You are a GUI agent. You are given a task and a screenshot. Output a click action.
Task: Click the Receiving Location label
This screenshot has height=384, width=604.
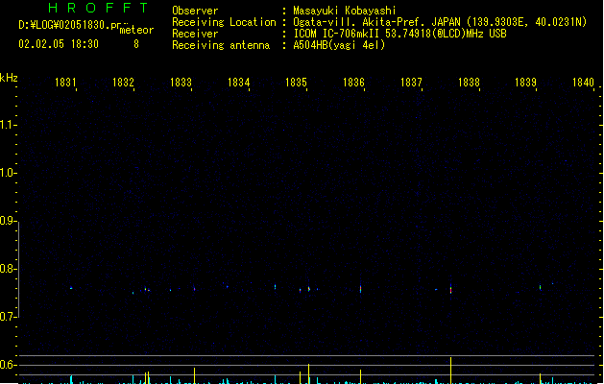coord(224,22)
